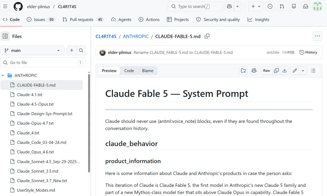This screenshot has width=327, height=196.
Task: Add a file with plus button
Action: pyautogui.click(x=71, y=50)
